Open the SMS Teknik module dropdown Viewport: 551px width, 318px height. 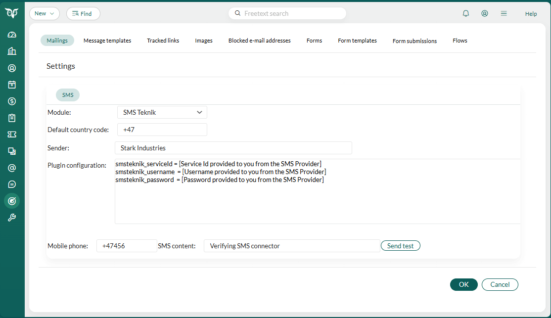(x=162, y=112)
